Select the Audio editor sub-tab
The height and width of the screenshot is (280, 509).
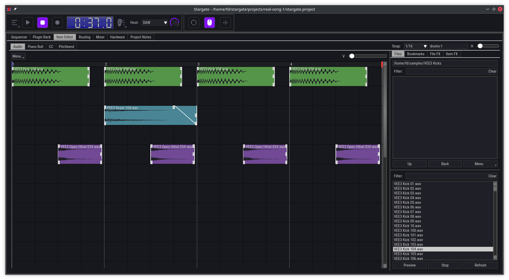18,47
